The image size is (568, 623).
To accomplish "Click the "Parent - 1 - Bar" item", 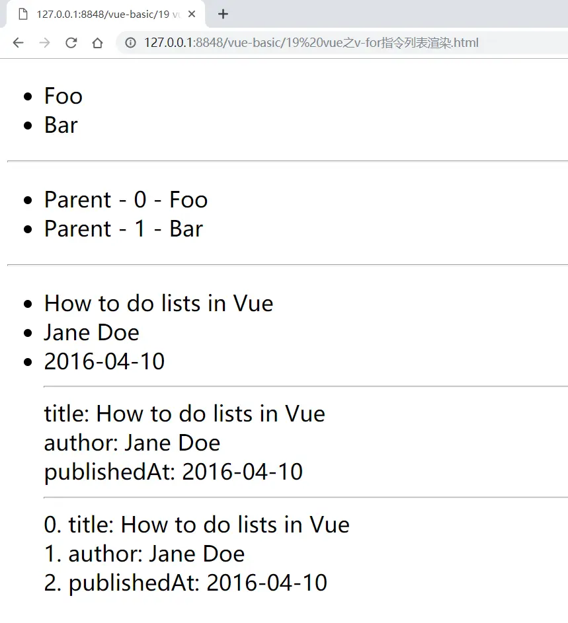I will (x=123, y=229).
